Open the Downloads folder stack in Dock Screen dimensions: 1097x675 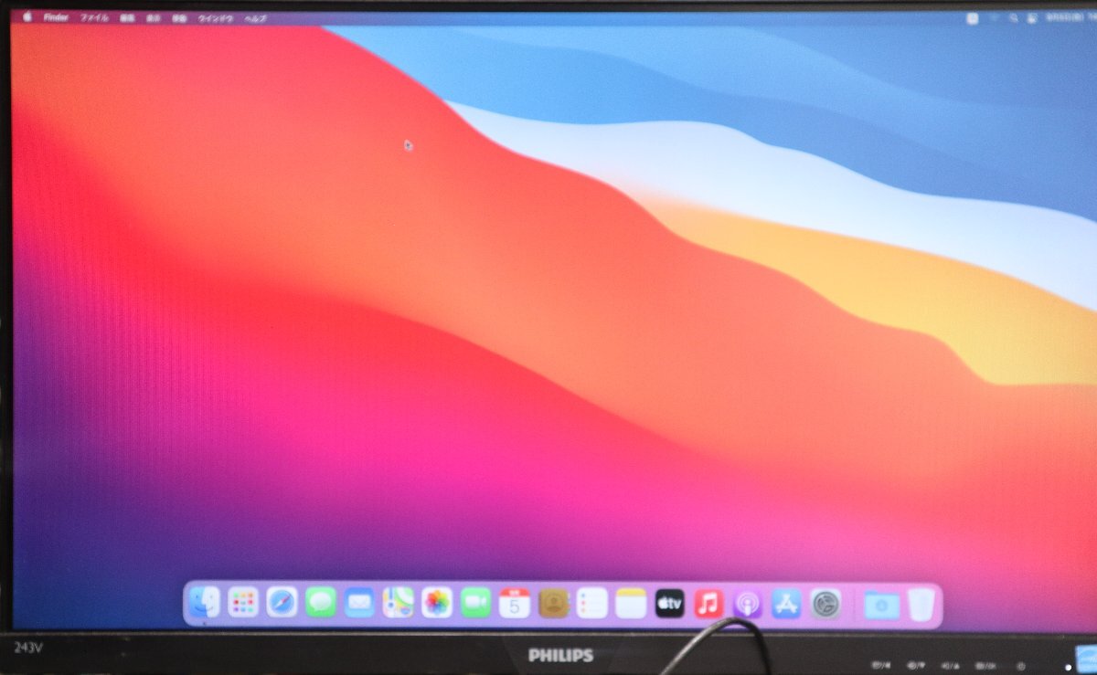882,604
